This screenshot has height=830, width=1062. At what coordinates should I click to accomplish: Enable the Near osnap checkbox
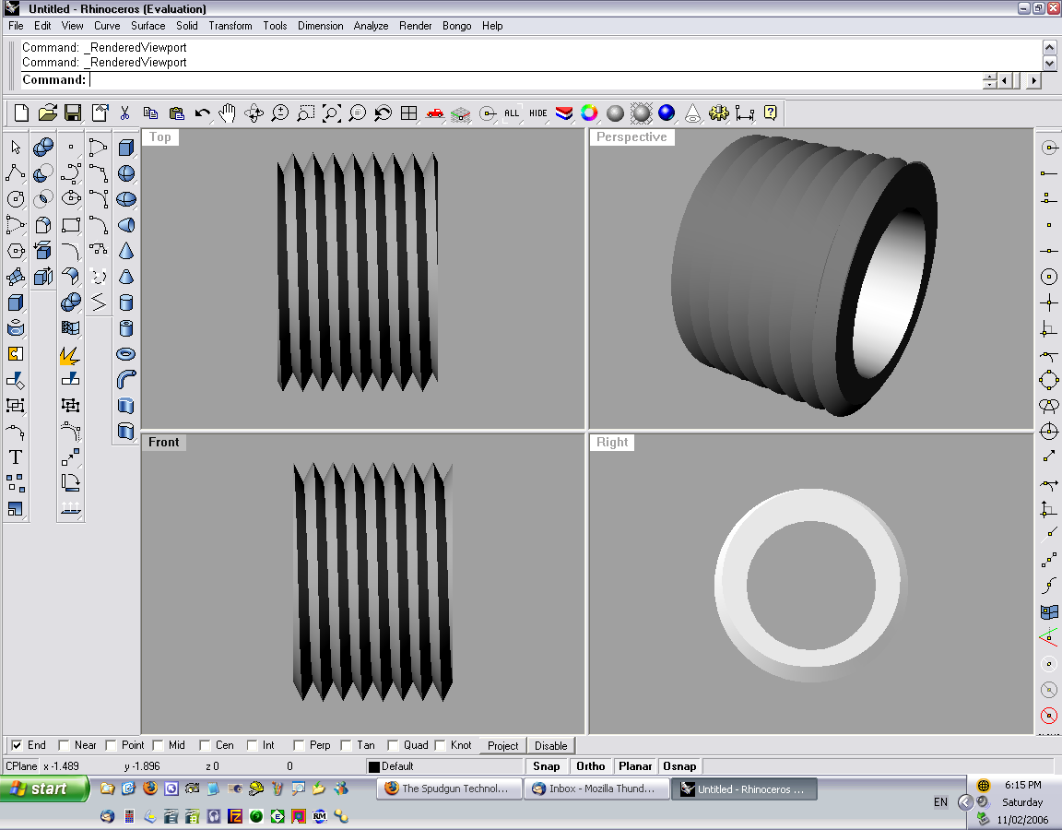[x=64, y=745]
